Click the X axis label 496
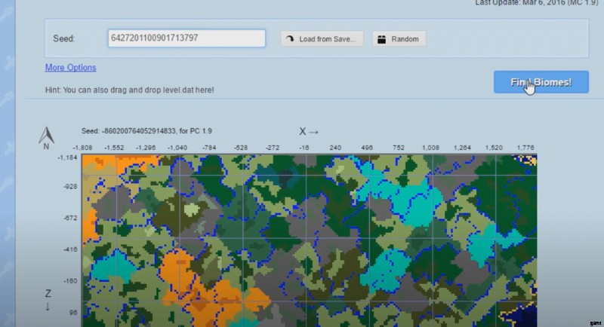 [367, 148]
